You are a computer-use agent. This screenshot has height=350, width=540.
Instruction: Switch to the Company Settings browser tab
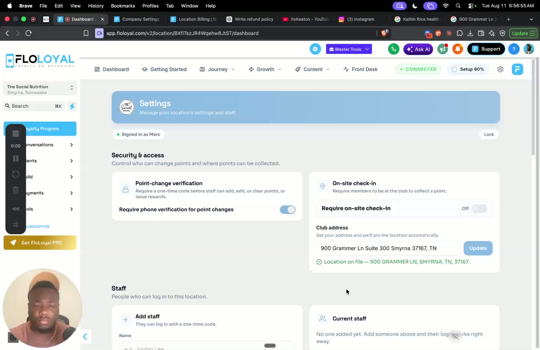(137, 19)
